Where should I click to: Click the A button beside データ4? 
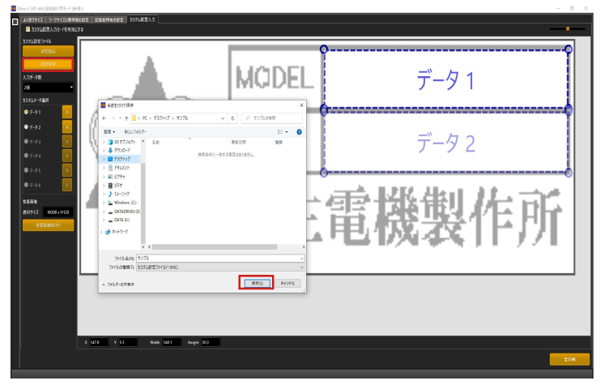click(x=67, y=156)
